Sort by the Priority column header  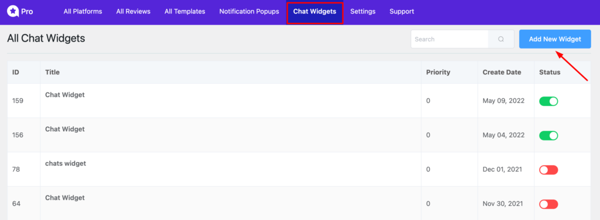(x=438, y=72)
